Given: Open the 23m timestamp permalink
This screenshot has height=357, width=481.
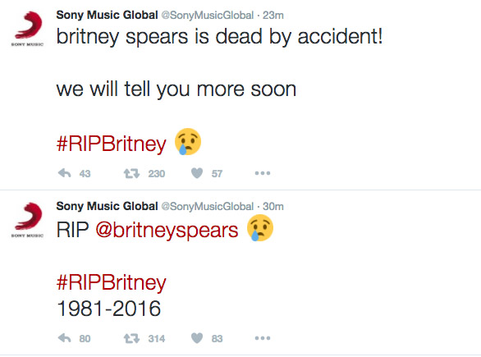Looking at the screenshot, I should [273, 16].
